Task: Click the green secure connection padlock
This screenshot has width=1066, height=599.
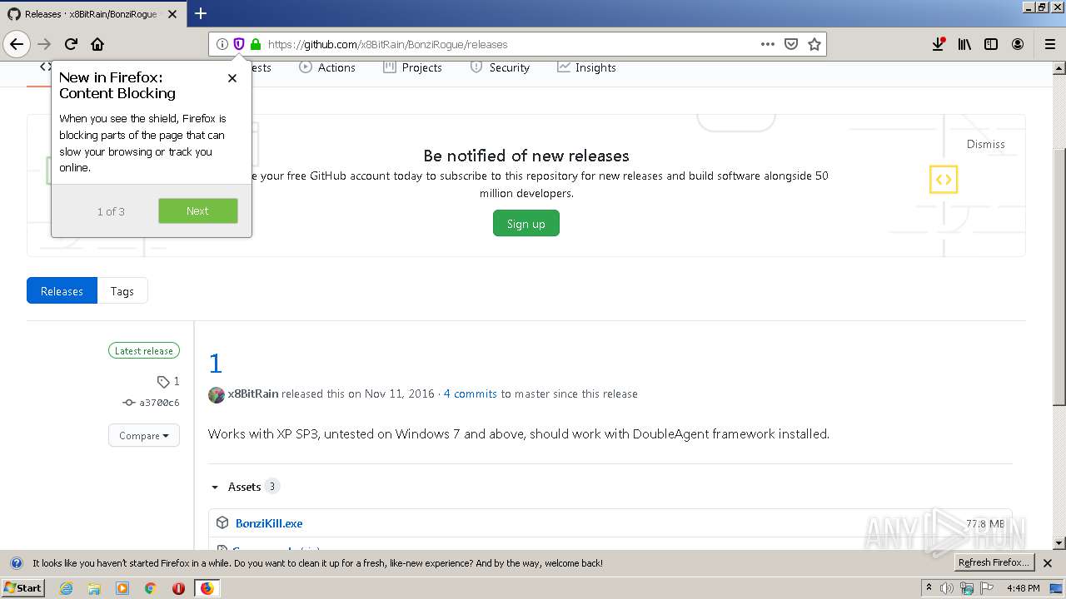Action: pos(255,44)
